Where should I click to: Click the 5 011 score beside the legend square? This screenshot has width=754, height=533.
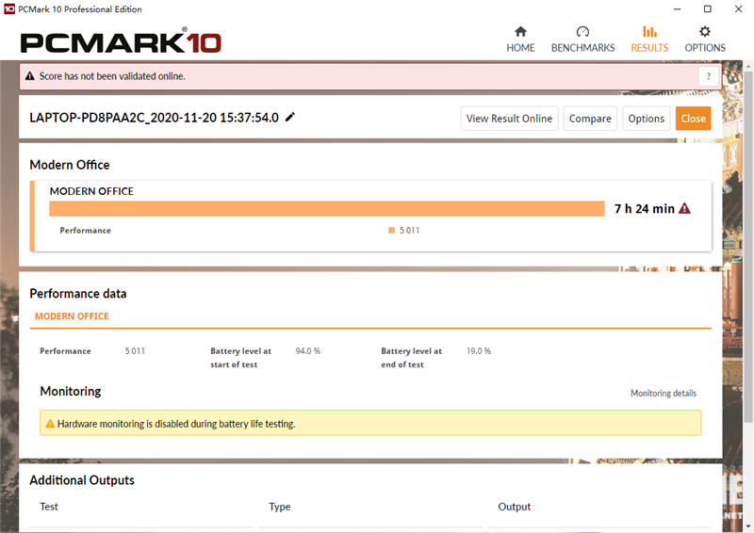409,231
